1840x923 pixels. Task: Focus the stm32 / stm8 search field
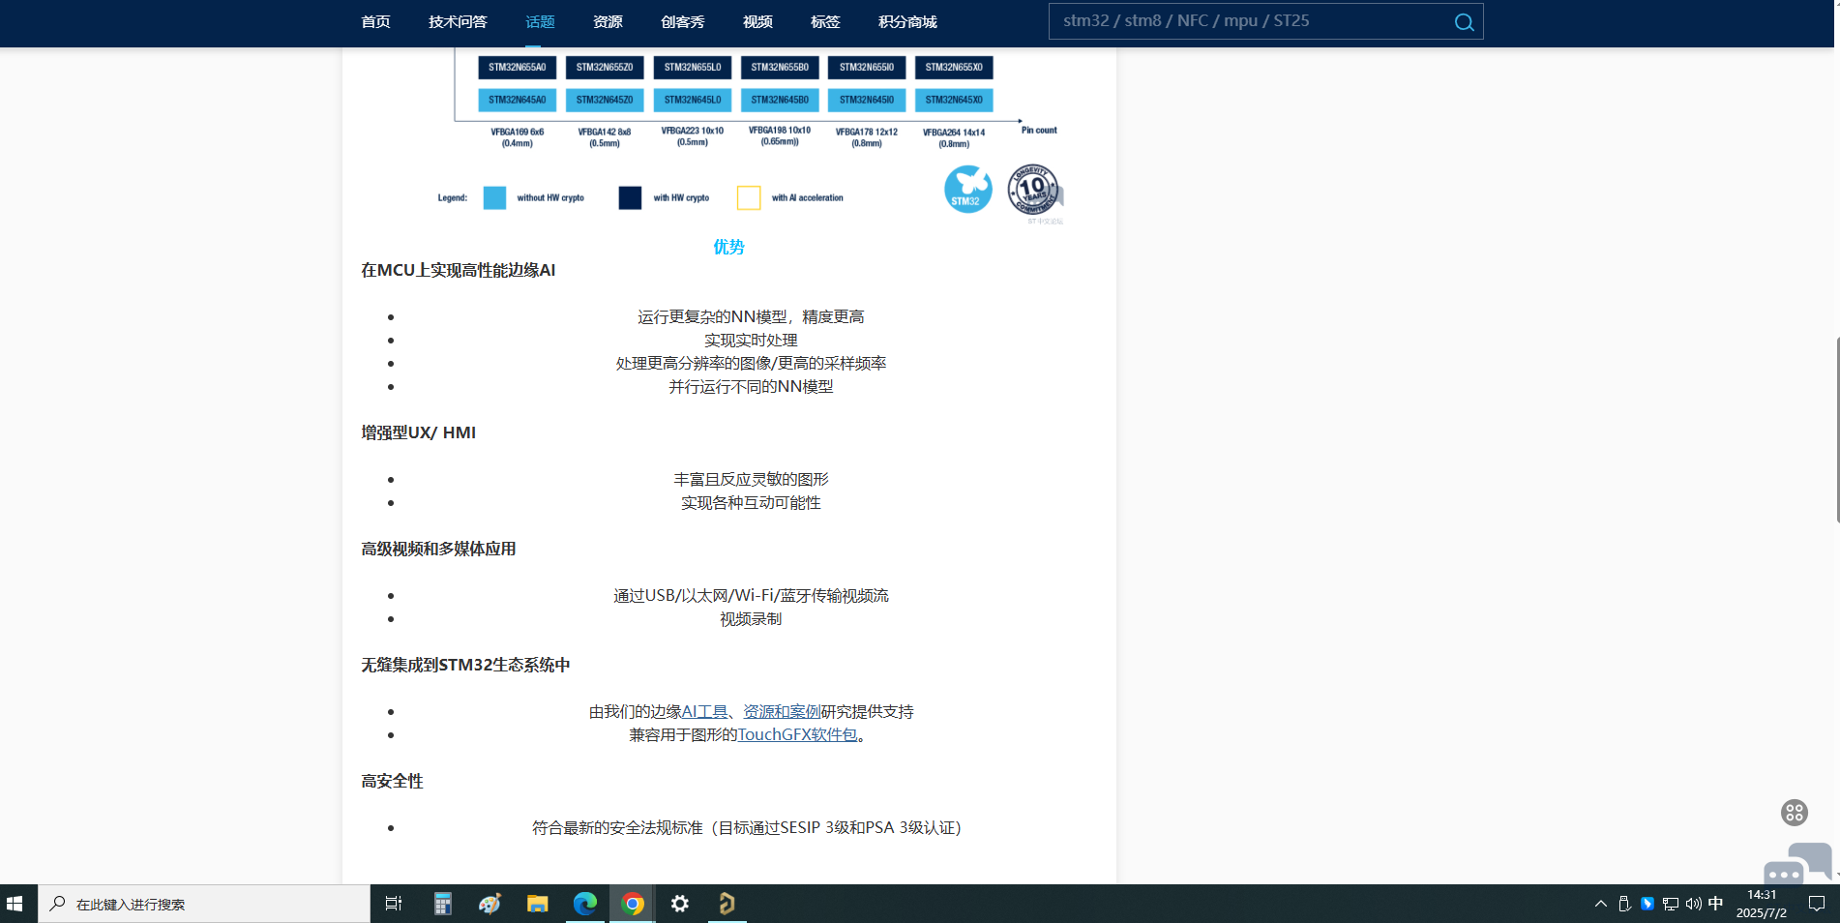pyautogui.click(x=1265, y=21)
